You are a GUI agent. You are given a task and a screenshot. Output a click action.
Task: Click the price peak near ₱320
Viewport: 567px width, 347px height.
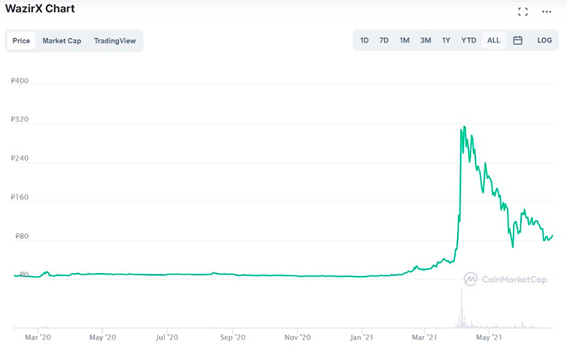click(x=462, y=129)
